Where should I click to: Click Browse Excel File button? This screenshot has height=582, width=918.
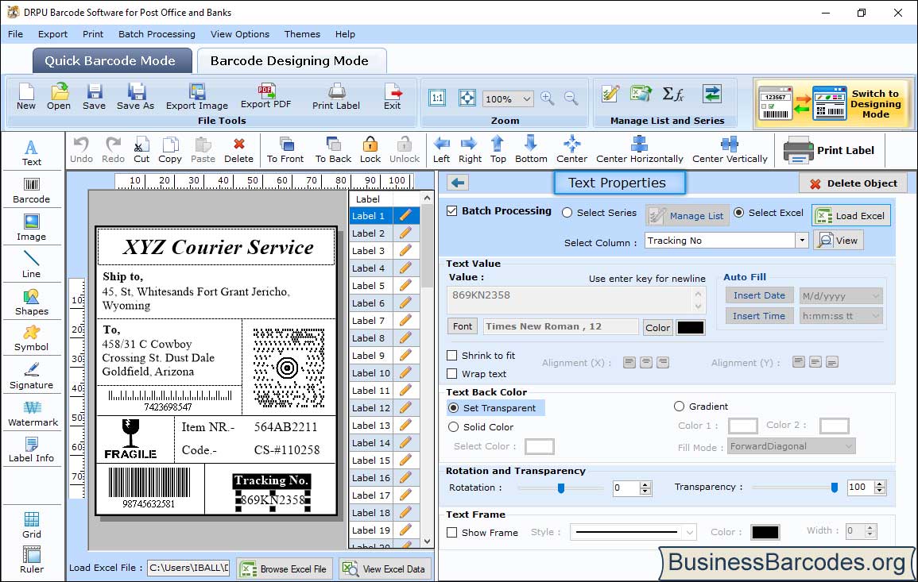[x=285, y=569]
